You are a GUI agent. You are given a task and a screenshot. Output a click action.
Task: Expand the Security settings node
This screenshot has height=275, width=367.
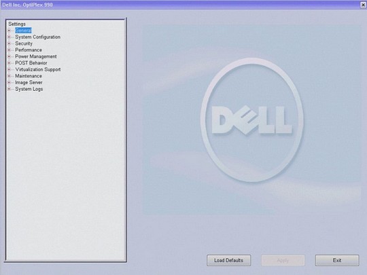(9, 43)
